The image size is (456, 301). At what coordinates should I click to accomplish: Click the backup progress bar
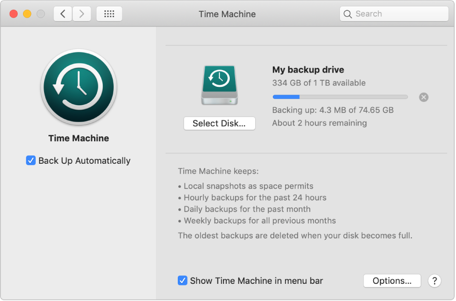click(x=340, y=97)
